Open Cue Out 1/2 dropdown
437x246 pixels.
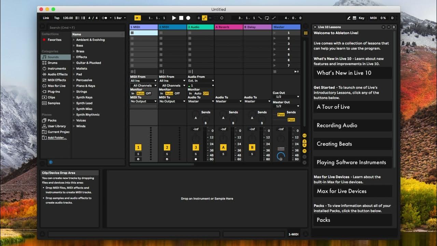[x=286, y=97]
